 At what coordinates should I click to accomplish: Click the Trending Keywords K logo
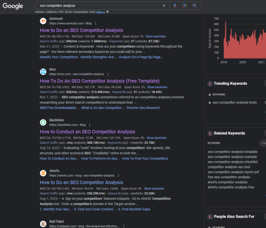210,84
